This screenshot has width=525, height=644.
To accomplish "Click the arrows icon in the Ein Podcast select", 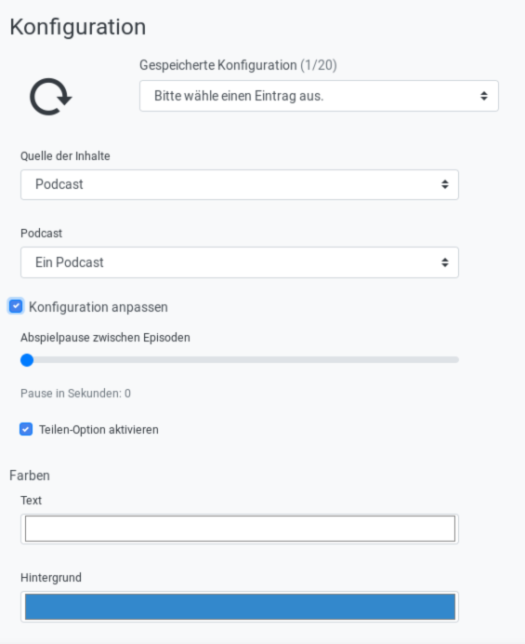I will (445, 262).
